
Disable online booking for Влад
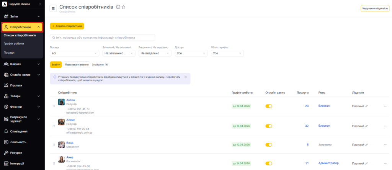click(x=269, y=145)
